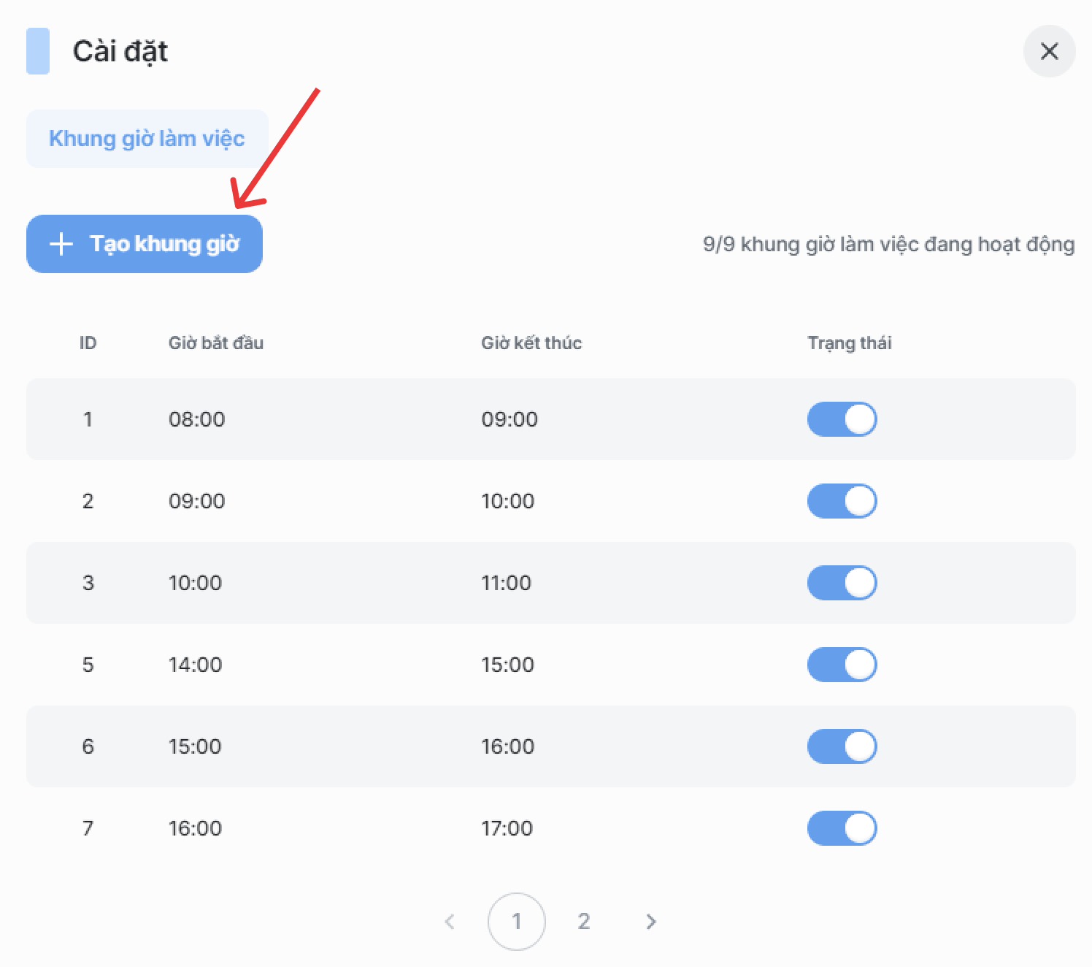Click the Giờ bắt đầu column header
This screenshot has height=967, width=1092.
point(215,343)
